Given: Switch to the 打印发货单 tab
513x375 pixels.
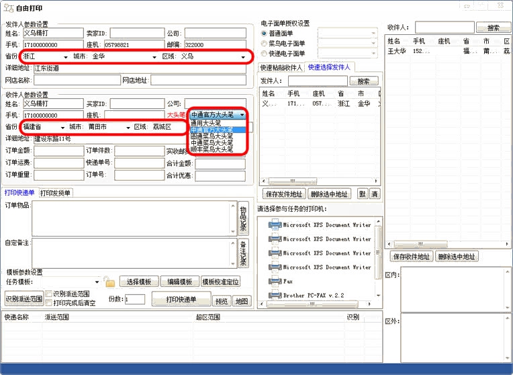Looking at the screenshot, I should (x=55, y=193).
